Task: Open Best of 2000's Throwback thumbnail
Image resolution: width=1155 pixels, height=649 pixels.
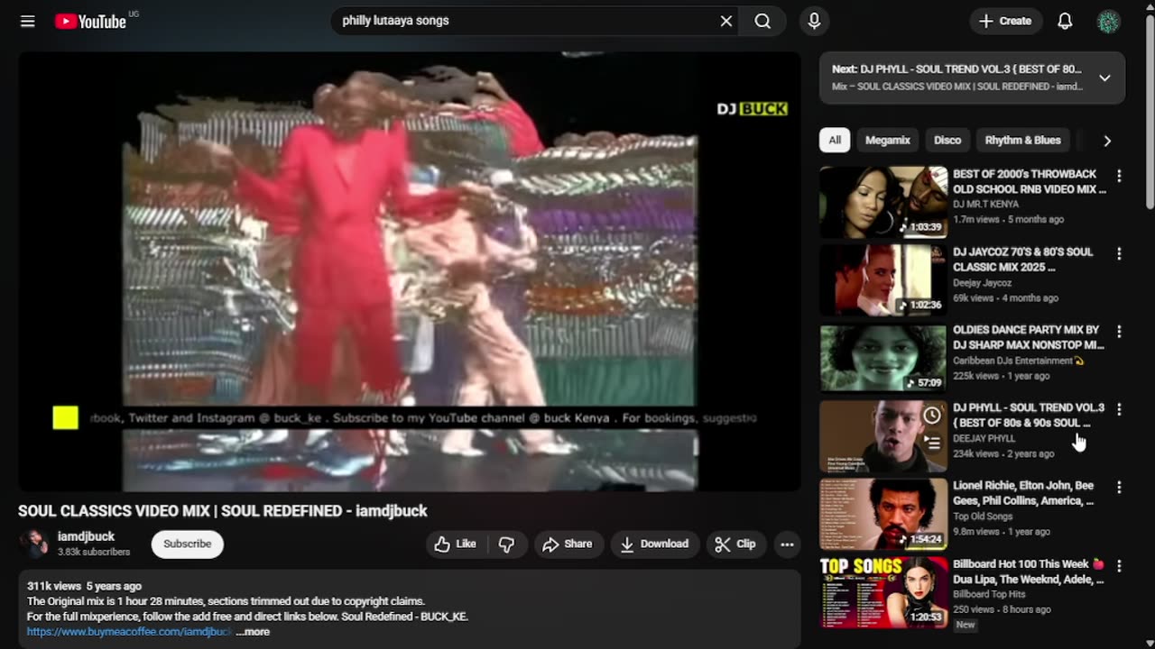Action: tap(883, 202)
